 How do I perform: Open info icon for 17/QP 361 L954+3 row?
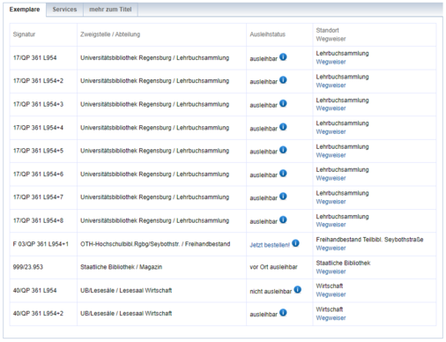283,103
